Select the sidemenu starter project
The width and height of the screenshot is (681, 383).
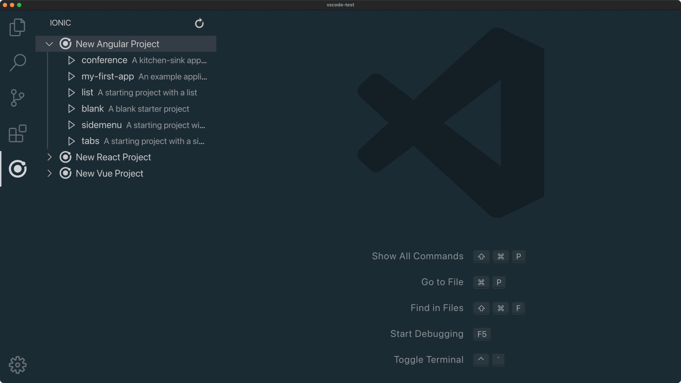[x=102, y=125]
